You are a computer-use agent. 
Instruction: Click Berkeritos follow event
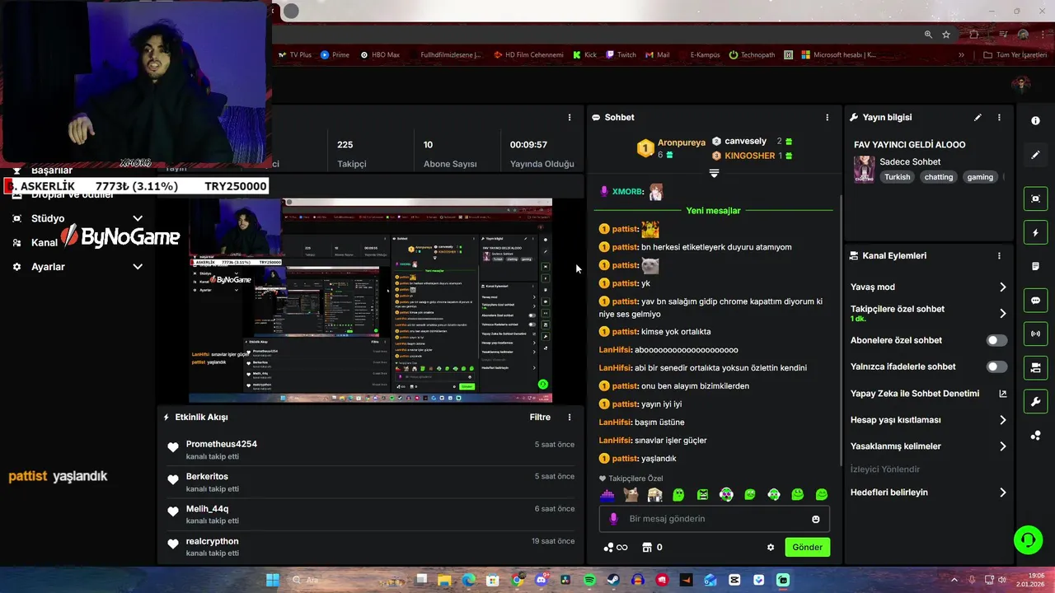[x=370, y=482]
